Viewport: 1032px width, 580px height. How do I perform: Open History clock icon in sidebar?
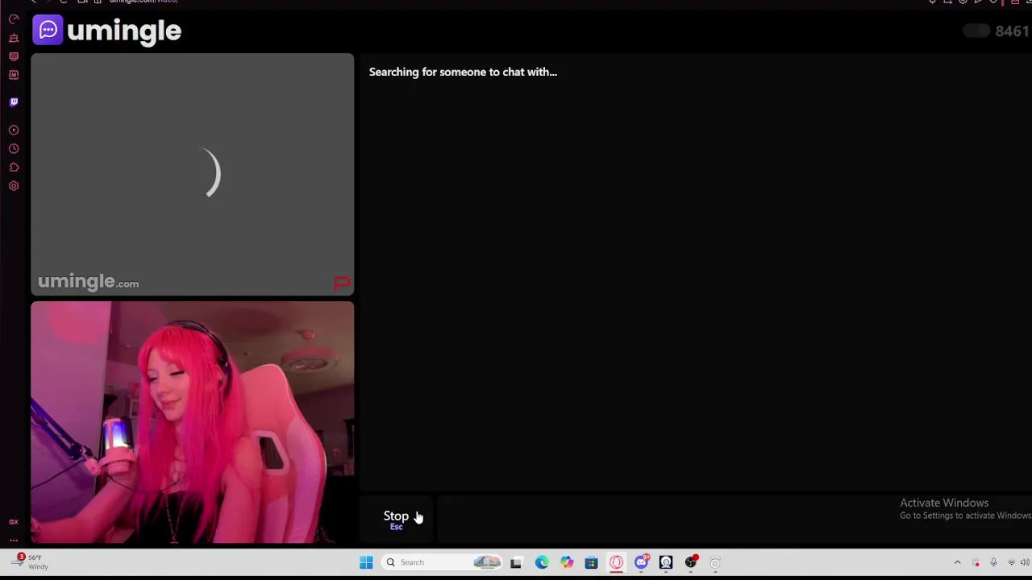click(x=14, y=149)
